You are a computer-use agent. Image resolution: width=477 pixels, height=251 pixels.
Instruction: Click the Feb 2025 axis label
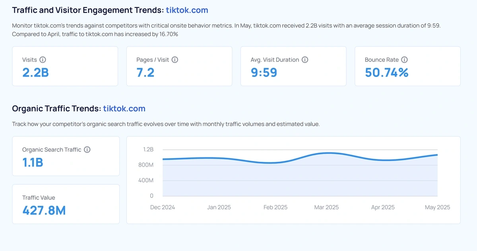point(275,207)
